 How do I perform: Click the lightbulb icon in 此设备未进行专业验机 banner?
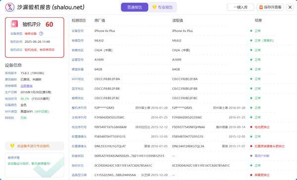click(x=12, y=145)
